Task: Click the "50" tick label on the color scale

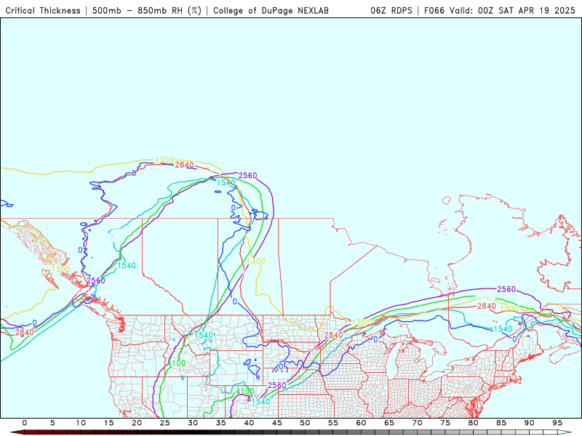Action: pyautogui.click(x=305, y=423)
